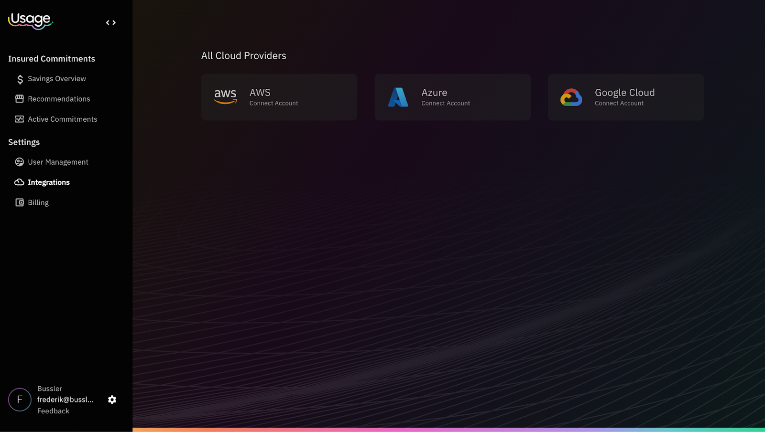Screen dimensions: 765x432
Task: Click the Recommendations storefront icon
Action: 20,99
